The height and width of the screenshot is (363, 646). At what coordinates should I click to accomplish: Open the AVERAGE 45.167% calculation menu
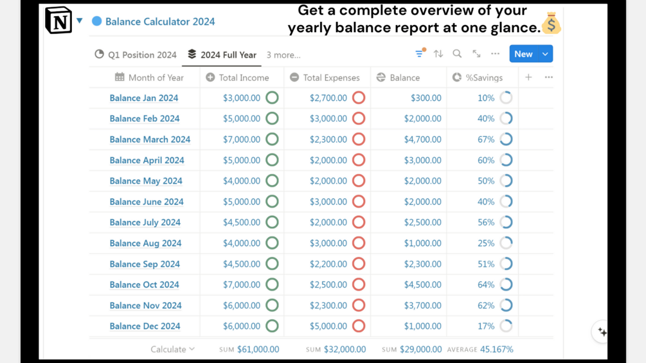click(x=480, y=350)
